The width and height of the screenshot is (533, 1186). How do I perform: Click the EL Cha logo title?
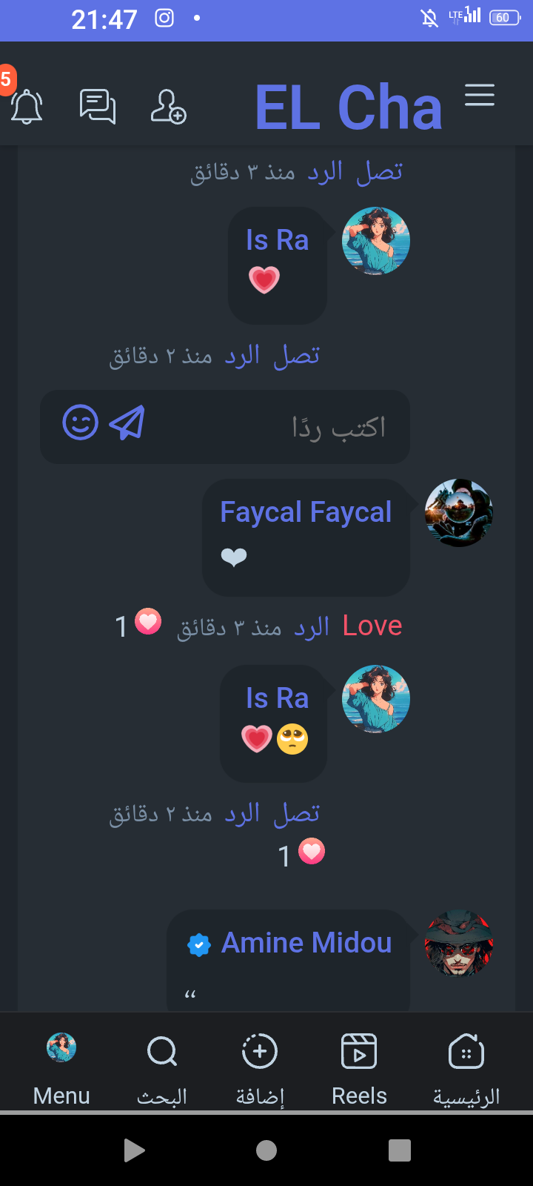tap(349, 107)
